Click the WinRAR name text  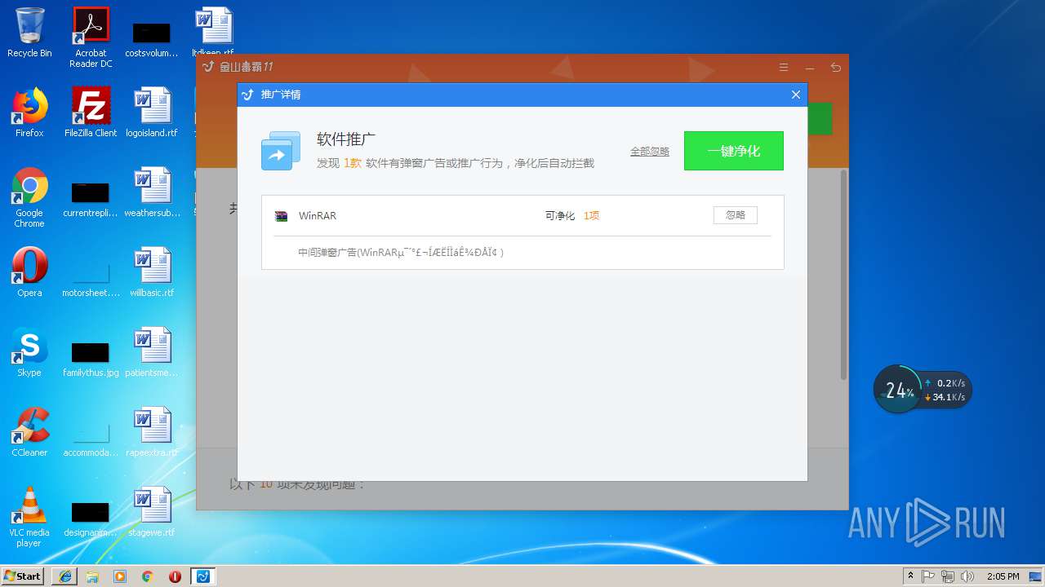coord(318,216)
